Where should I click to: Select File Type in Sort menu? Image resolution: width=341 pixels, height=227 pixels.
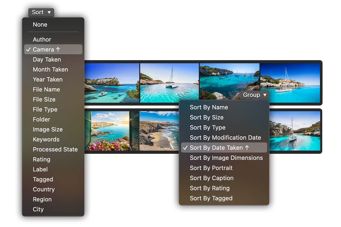(x=53, y=110)
